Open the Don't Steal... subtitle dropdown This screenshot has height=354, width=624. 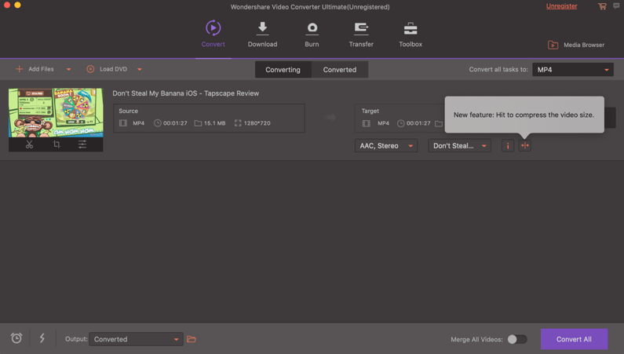(460, 145)
